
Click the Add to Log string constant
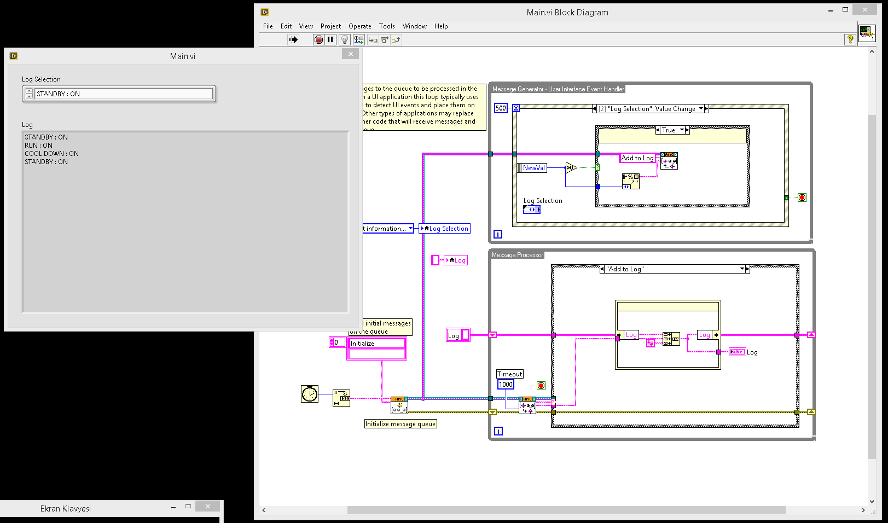tap(637, 158)
